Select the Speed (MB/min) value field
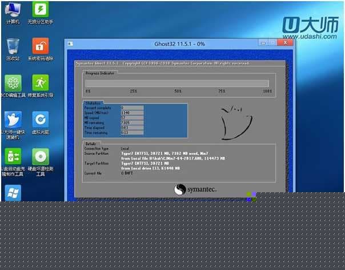The height and width of the screenshot is (270, 345). tap(133, 112)
